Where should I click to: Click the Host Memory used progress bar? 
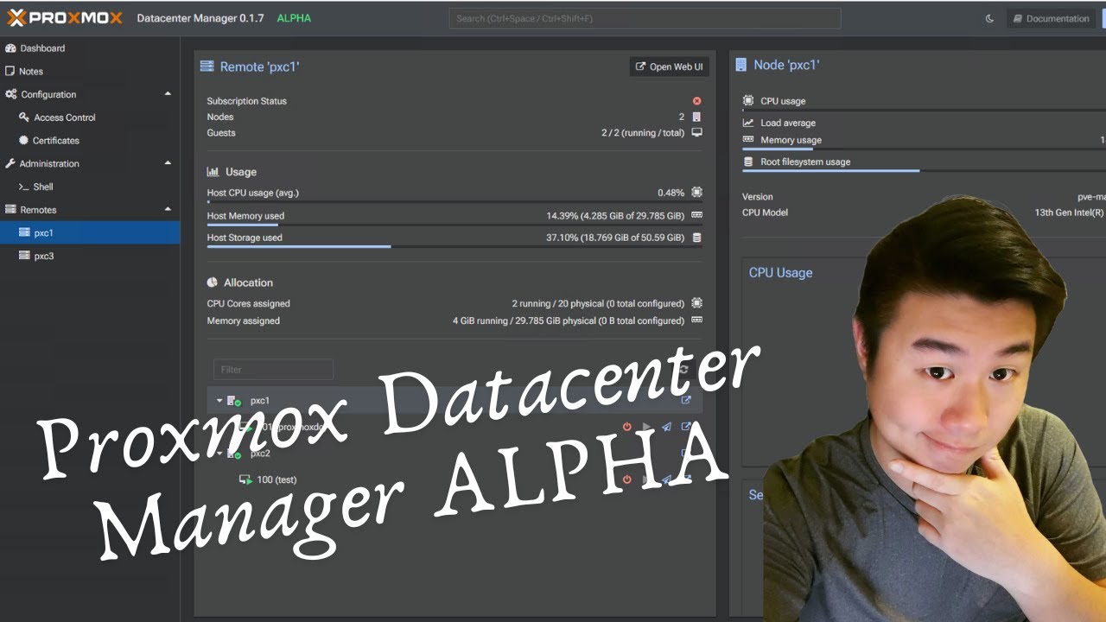click(454, 225)
